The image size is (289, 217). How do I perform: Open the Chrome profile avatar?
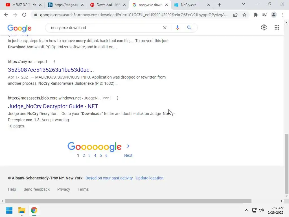pos(274,15)
